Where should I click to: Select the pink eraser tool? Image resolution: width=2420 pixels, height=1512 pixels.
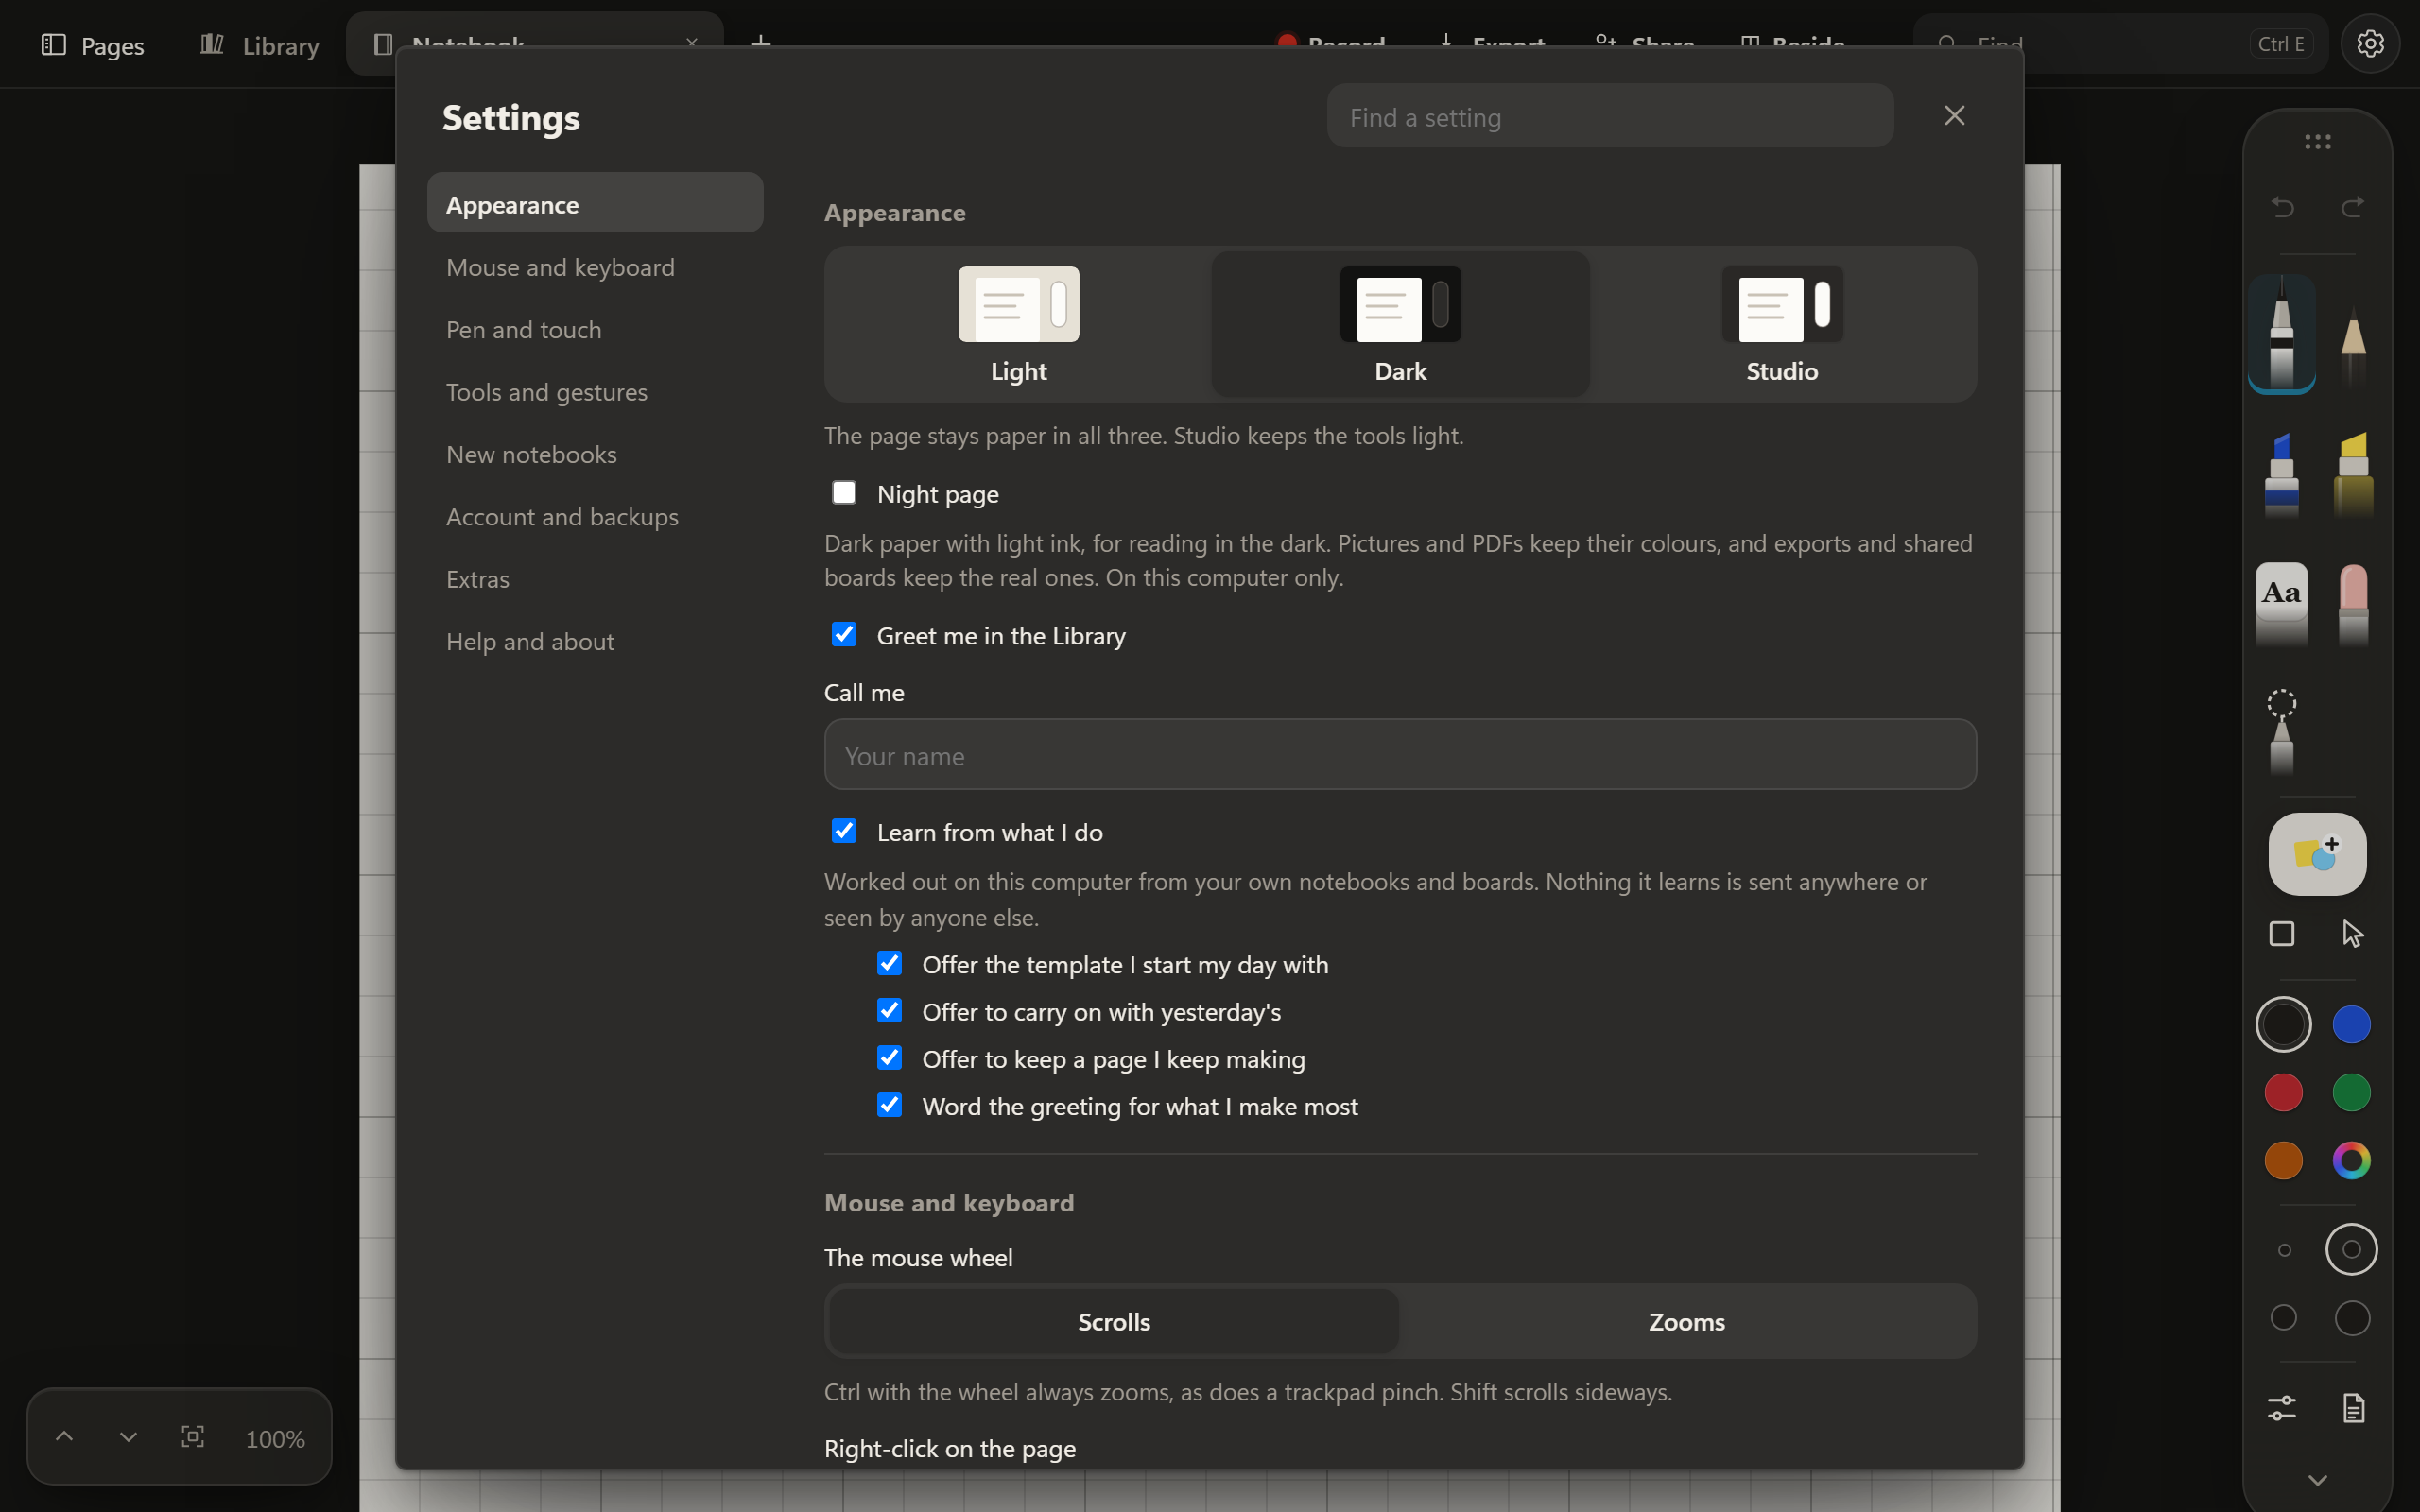[2353, 604]
